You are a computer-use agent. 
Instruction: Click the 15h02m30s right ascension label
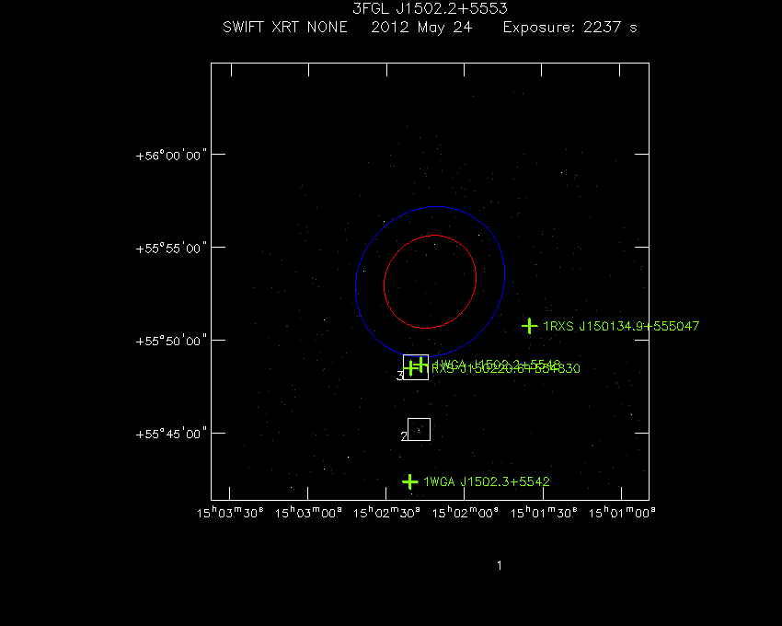tap(386, 512)
